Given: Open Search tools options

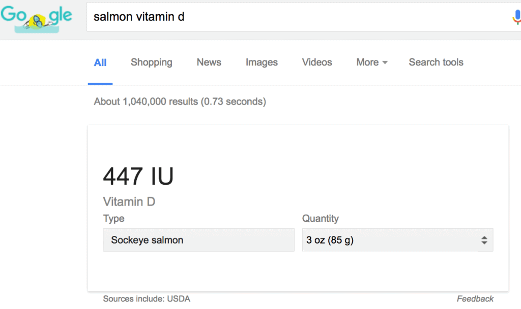Looking at the screenshot, I should pos(436,62).
